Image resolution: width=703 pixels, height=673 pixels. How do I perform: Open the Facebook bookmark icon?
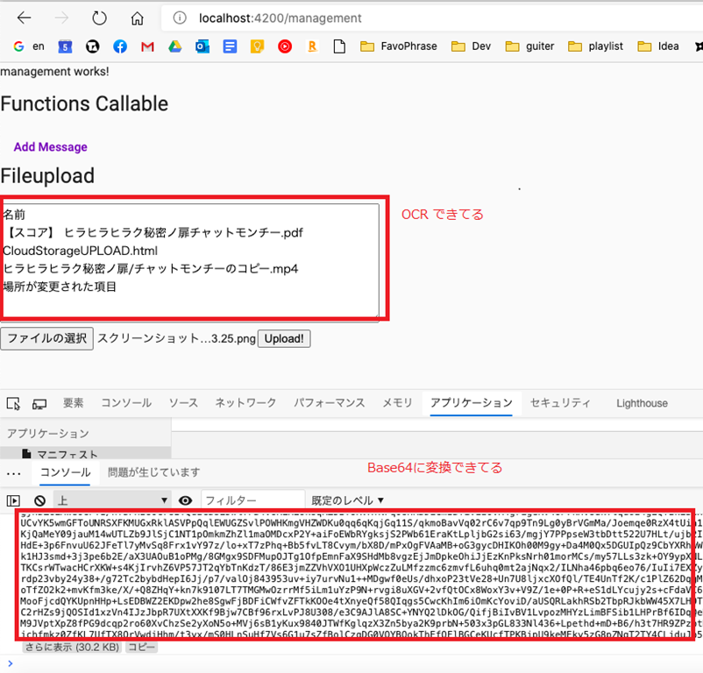pos(119,46)
